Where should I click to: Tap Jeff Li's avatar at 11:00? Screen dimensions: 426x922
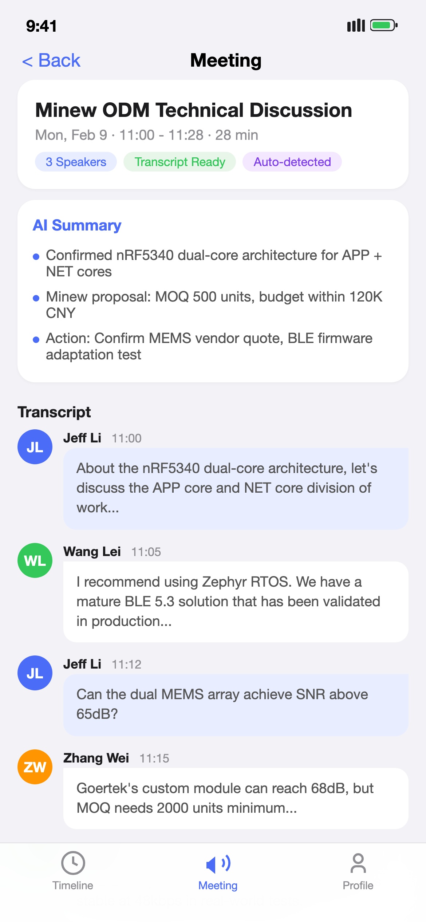(35, 447)
